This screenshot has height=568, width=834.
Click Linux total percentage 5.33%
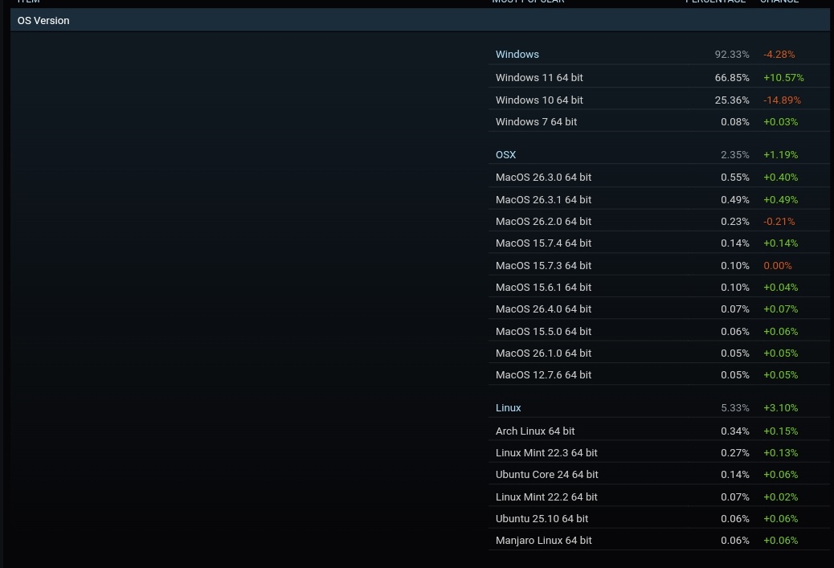click(734, 408)
